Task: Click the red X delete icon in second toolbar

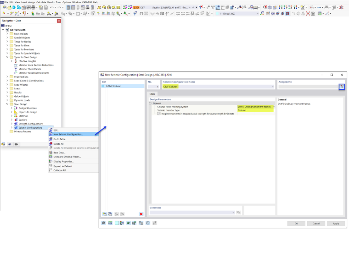Action: click(308, 14)
